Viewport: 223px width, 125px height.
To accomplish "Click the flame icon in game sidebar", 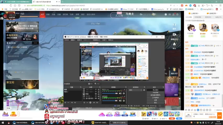I will point(174,44).
